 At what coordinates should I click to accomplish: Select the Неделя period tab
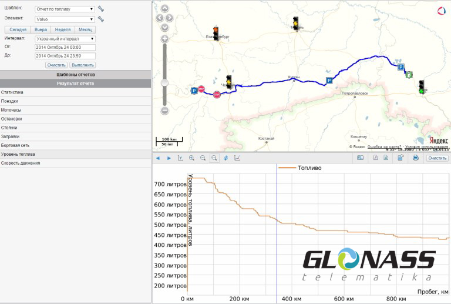click(62, 29)
